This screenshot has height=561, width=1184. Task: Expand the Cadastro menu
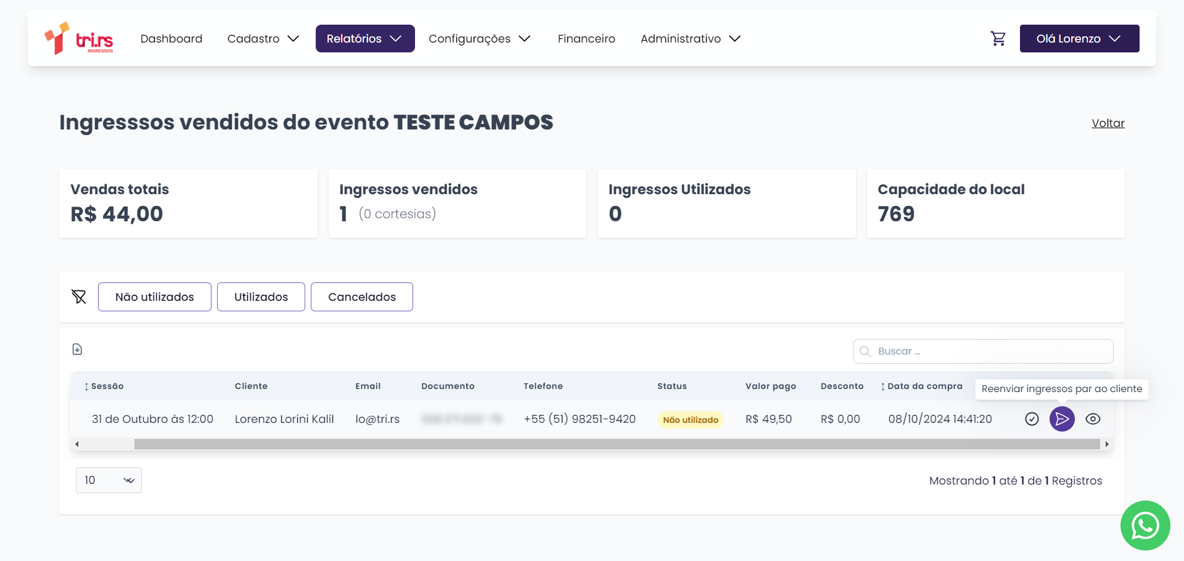(263, 39)
